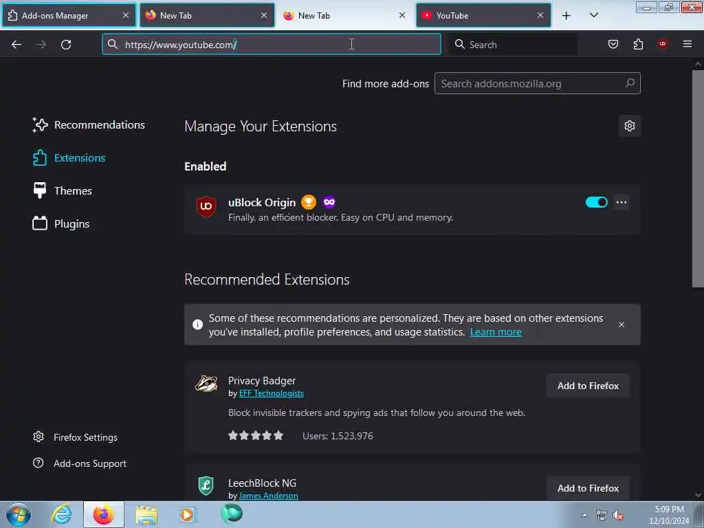Add LeechBlock NG to Firefox
The image size is (704, 528).
click(588, 488)
